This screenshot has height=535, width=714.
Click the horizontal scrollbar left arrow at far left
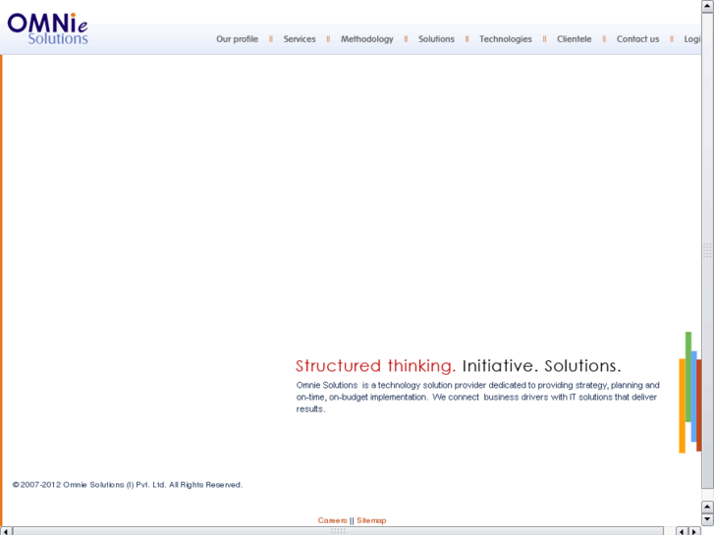pos(6,531)
